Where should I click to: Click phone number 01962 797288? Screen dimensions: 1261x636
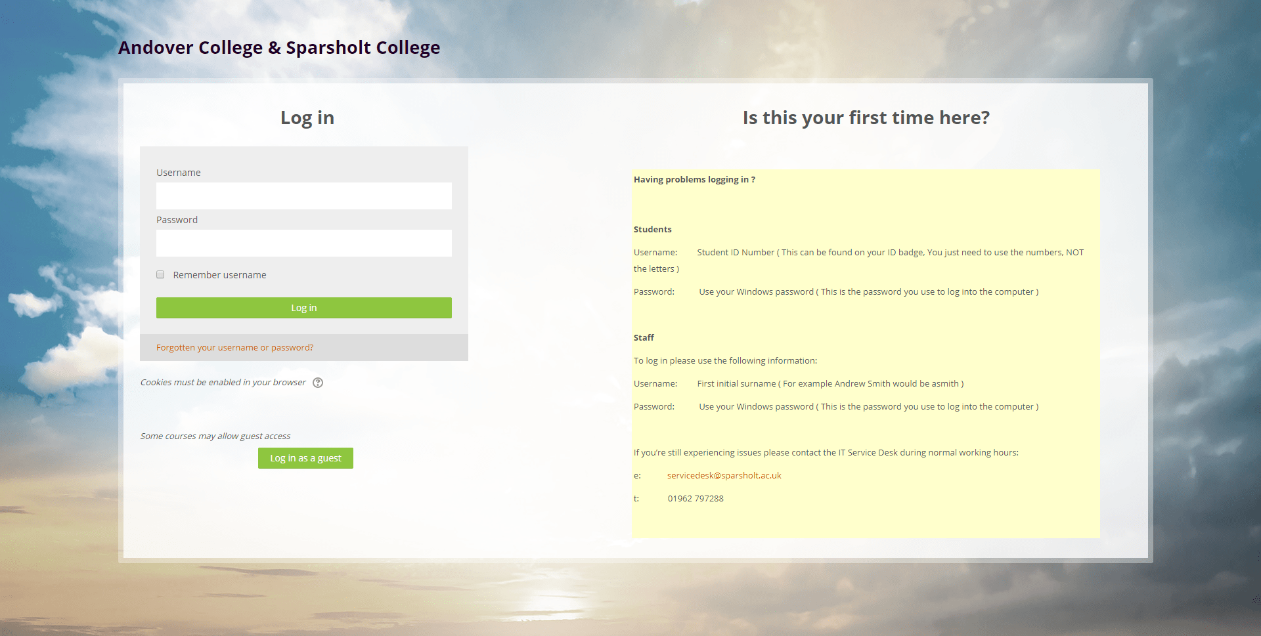click(696, 498)
